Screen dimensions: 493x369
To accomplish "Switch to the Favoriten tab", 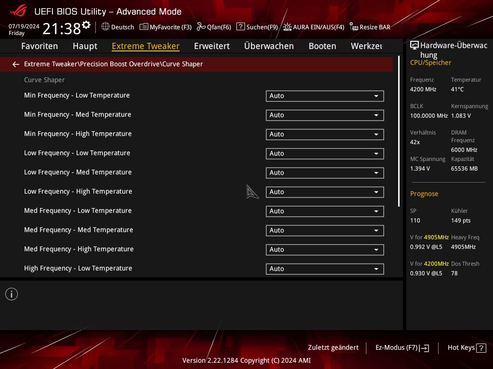I will click(39, 46).
